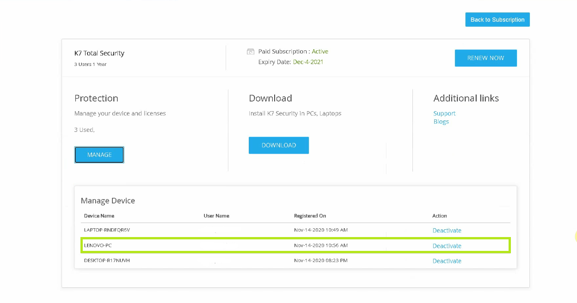The image size is (577, 303).
Task: Click the User Name column header
Action: 216,216
